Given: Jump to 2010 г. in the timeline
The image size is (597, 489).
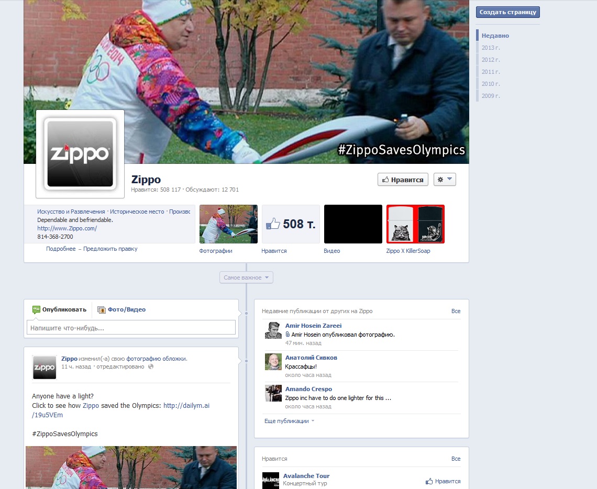Looking at the screenshot, I should tap(491, 84).
